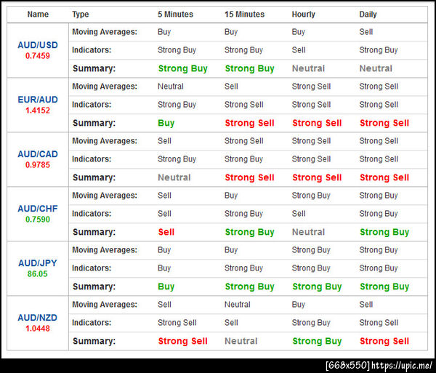
Task: Open the AUD/NZD currency pair link
Action: pyautogui.click(x=38, y=318)
